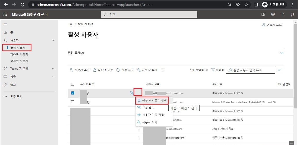This screenshot has height=145, width=298.
Task: Expand 청구 sidebar section
Action: (53, 77)
